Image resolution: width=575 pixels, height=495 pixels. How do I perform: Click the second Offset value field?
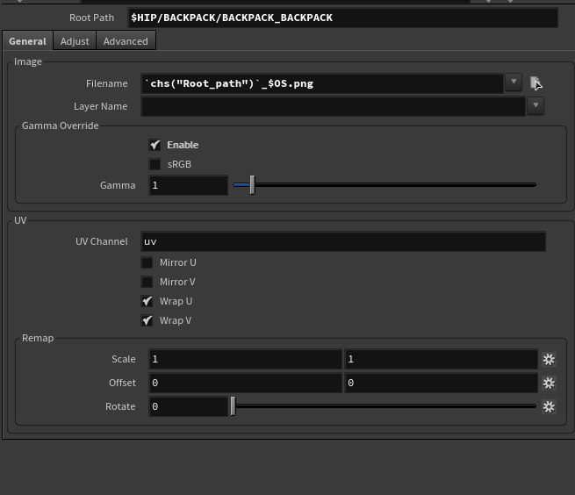coord(442,383)
